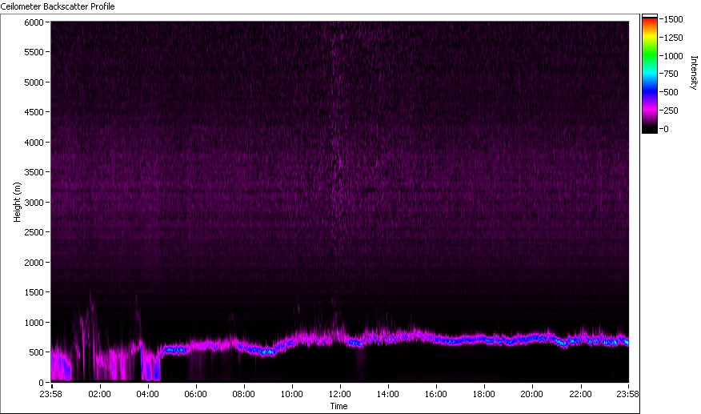Click the 14:00 time axis label

(387, 394)
